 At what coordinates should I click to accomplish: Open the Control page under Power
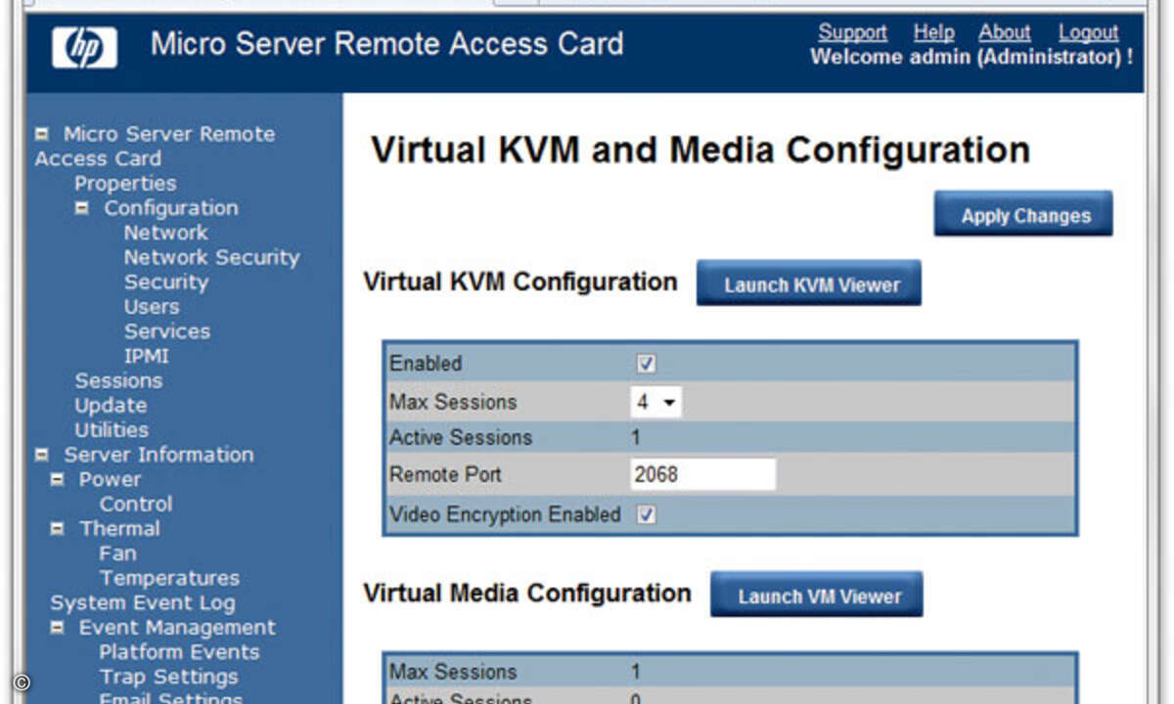[x=136, y=504]
